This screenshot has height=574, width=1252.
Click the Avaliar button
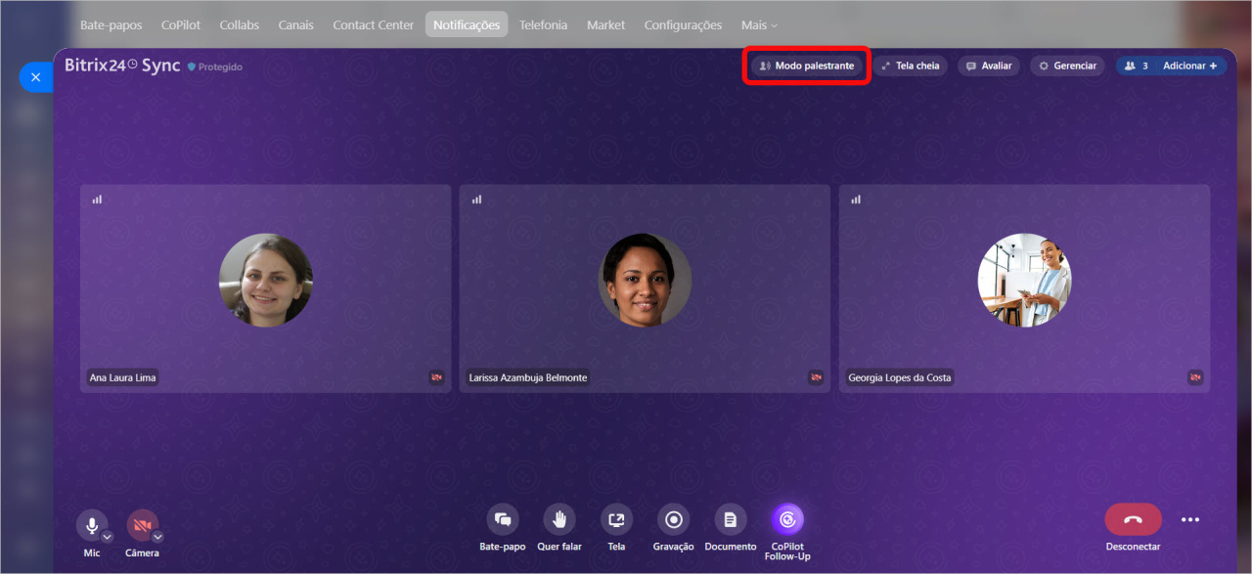click(989, 66)
